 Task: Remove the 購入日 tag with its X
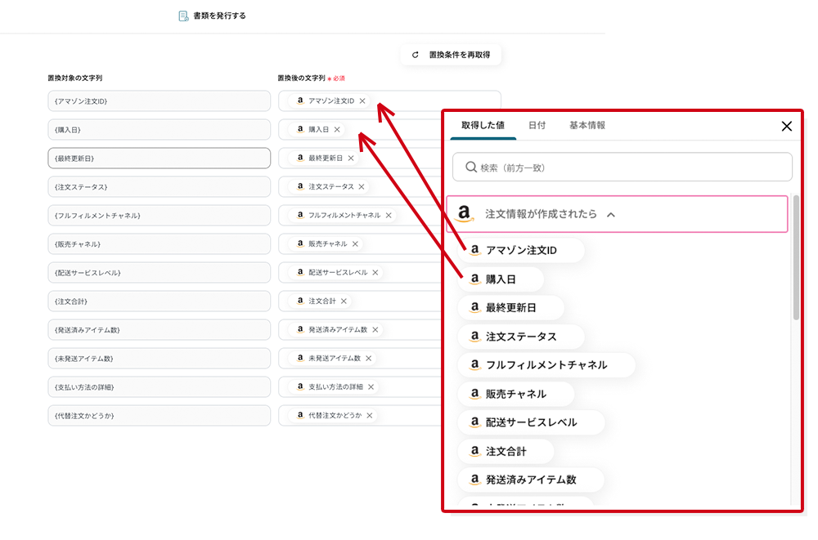click(x=337, y=130)
